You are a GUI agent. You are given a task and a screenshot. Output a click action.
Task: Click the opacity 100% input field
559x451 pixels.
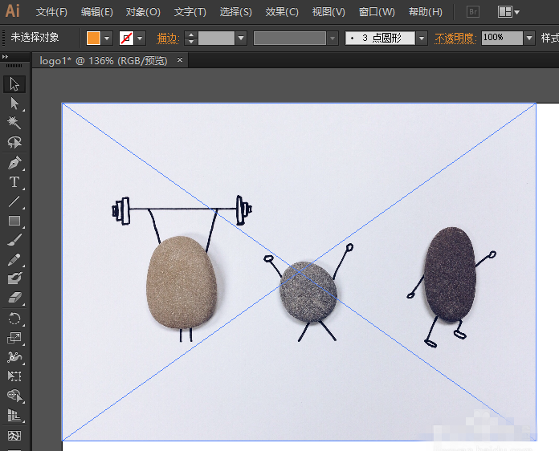[x=501, y=38]
